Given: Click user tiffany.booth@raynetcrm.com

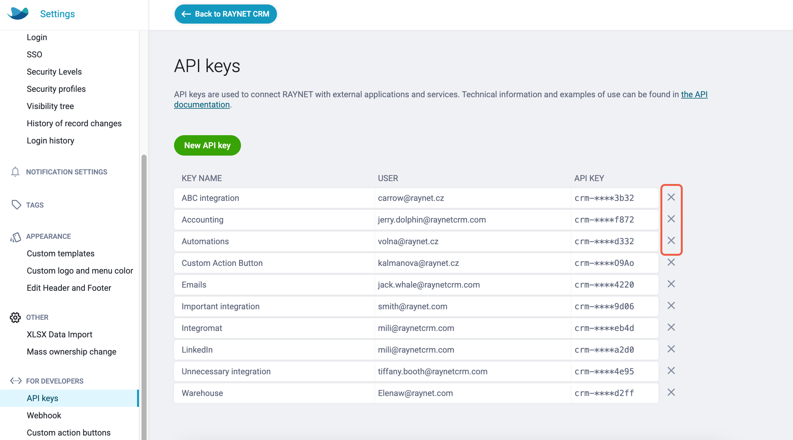Looking at the screenshot, I should (433, 371).
